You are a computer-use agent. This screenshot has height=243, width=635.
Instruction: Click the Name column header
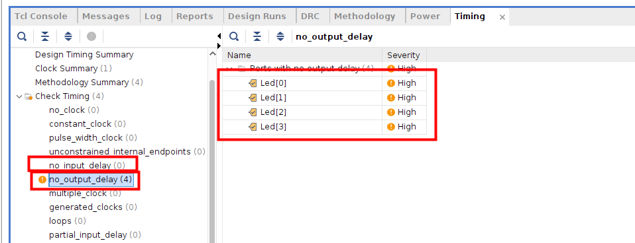pos(302,55)
